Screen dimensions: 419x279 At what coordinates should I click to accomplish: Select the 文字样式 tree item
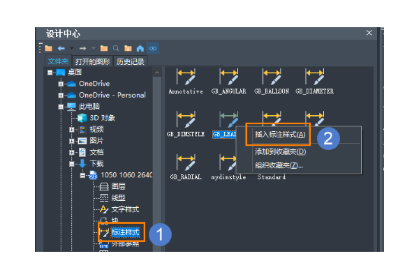pos(125,209)
